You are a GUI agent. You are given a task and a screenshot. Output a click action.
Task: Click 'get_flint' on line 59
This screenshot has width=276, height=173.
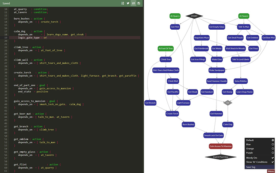click(20, 165)
